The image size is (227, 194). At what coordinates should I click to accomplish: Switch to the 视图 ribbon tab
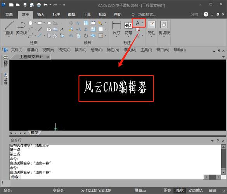coord(102,14)
